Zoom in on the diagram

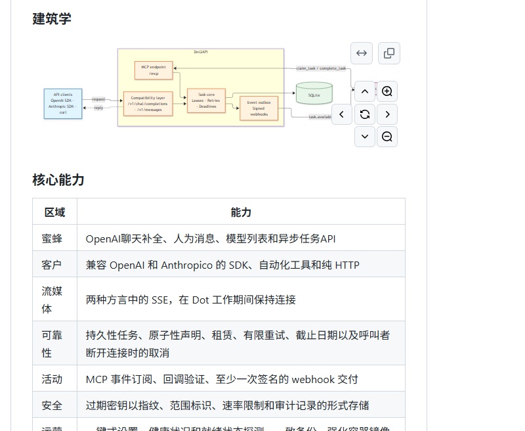pyautogui.click(x=387, y=91)
